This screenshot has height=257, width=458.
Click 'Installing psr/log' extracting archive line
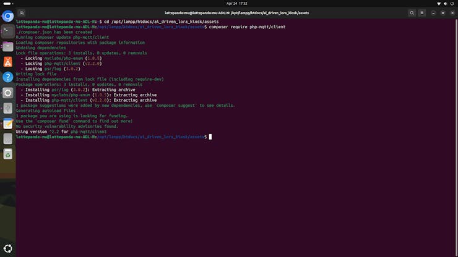(x=78, y=90)
